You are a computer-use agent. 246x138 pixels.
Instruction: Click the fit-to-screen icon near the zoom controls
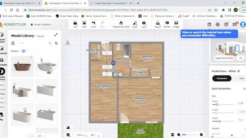[173, 135]
